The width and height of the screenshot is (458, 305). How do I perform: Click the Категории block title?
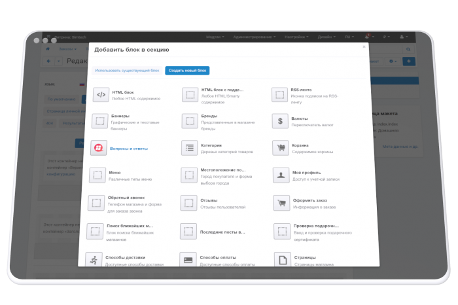tap(211, 145)
